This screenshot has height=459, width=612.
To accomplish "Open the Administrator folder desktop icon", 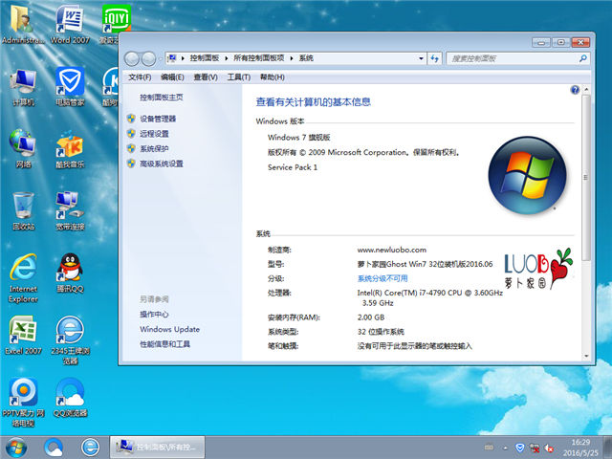I will point(23,24).
